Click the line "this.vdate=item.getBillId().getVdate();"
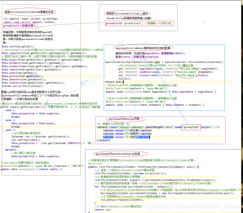The height and width of the screenshot is (213, 243). [32, 70]
